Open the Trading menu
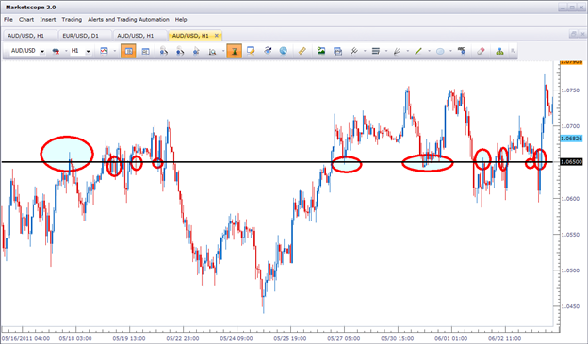Screen dimensions: 588x344 tap(72, 19)
